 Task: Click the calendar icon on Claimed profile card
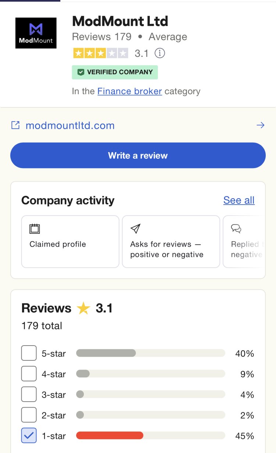coord(35,229)
